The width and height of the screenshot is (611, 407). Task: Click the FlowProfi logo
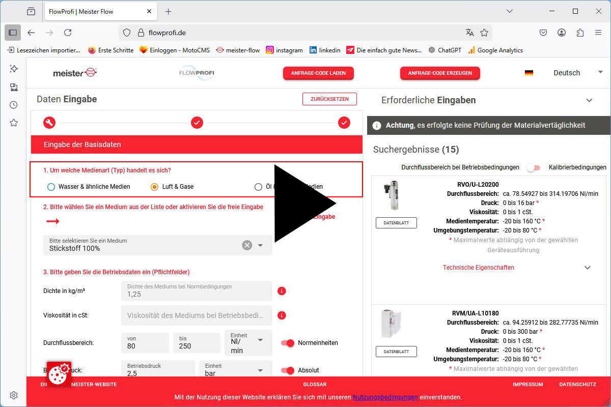coord(197,73)
